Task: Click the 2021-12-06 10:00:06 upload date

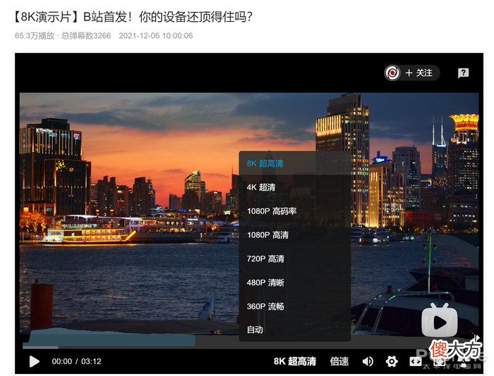Action: click(x=156, y=35)
